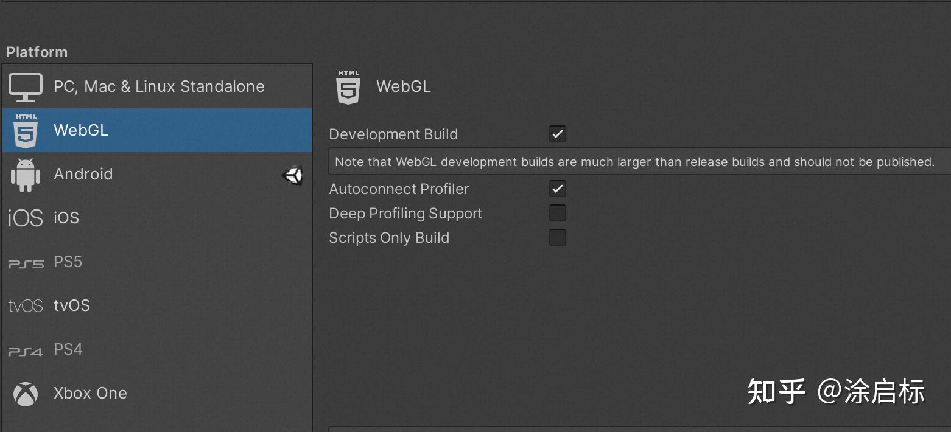951x432 pixels.
Task: Enable Scripts Only Build
Action: pyautogui.click(x=557, y=237)
